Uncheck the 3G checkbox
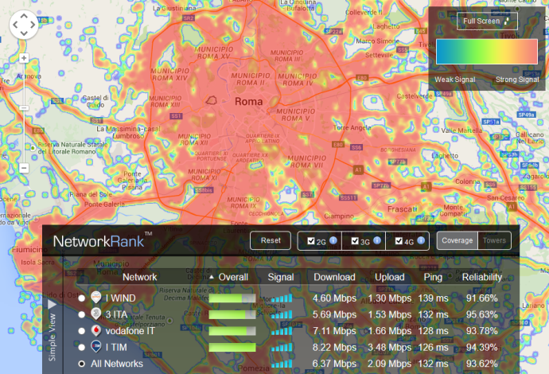The image size is (549, 374). (355, 241)
